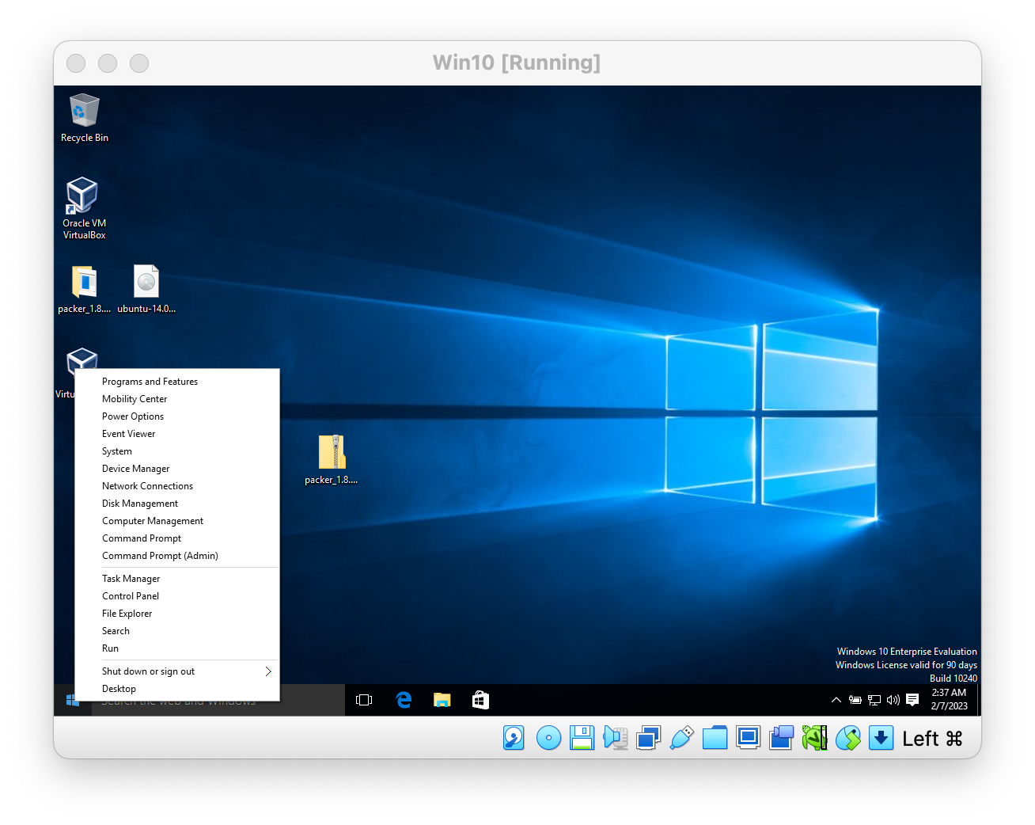Open the Windows Store taskbar icon
1035x825 pixels.
pyautogui.click(x=480, y=700)
